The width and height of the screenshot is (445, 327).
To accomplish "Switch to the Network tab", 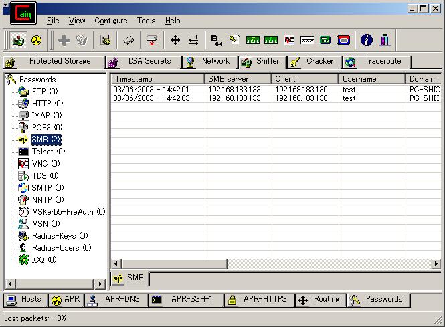I will point(209,62).
